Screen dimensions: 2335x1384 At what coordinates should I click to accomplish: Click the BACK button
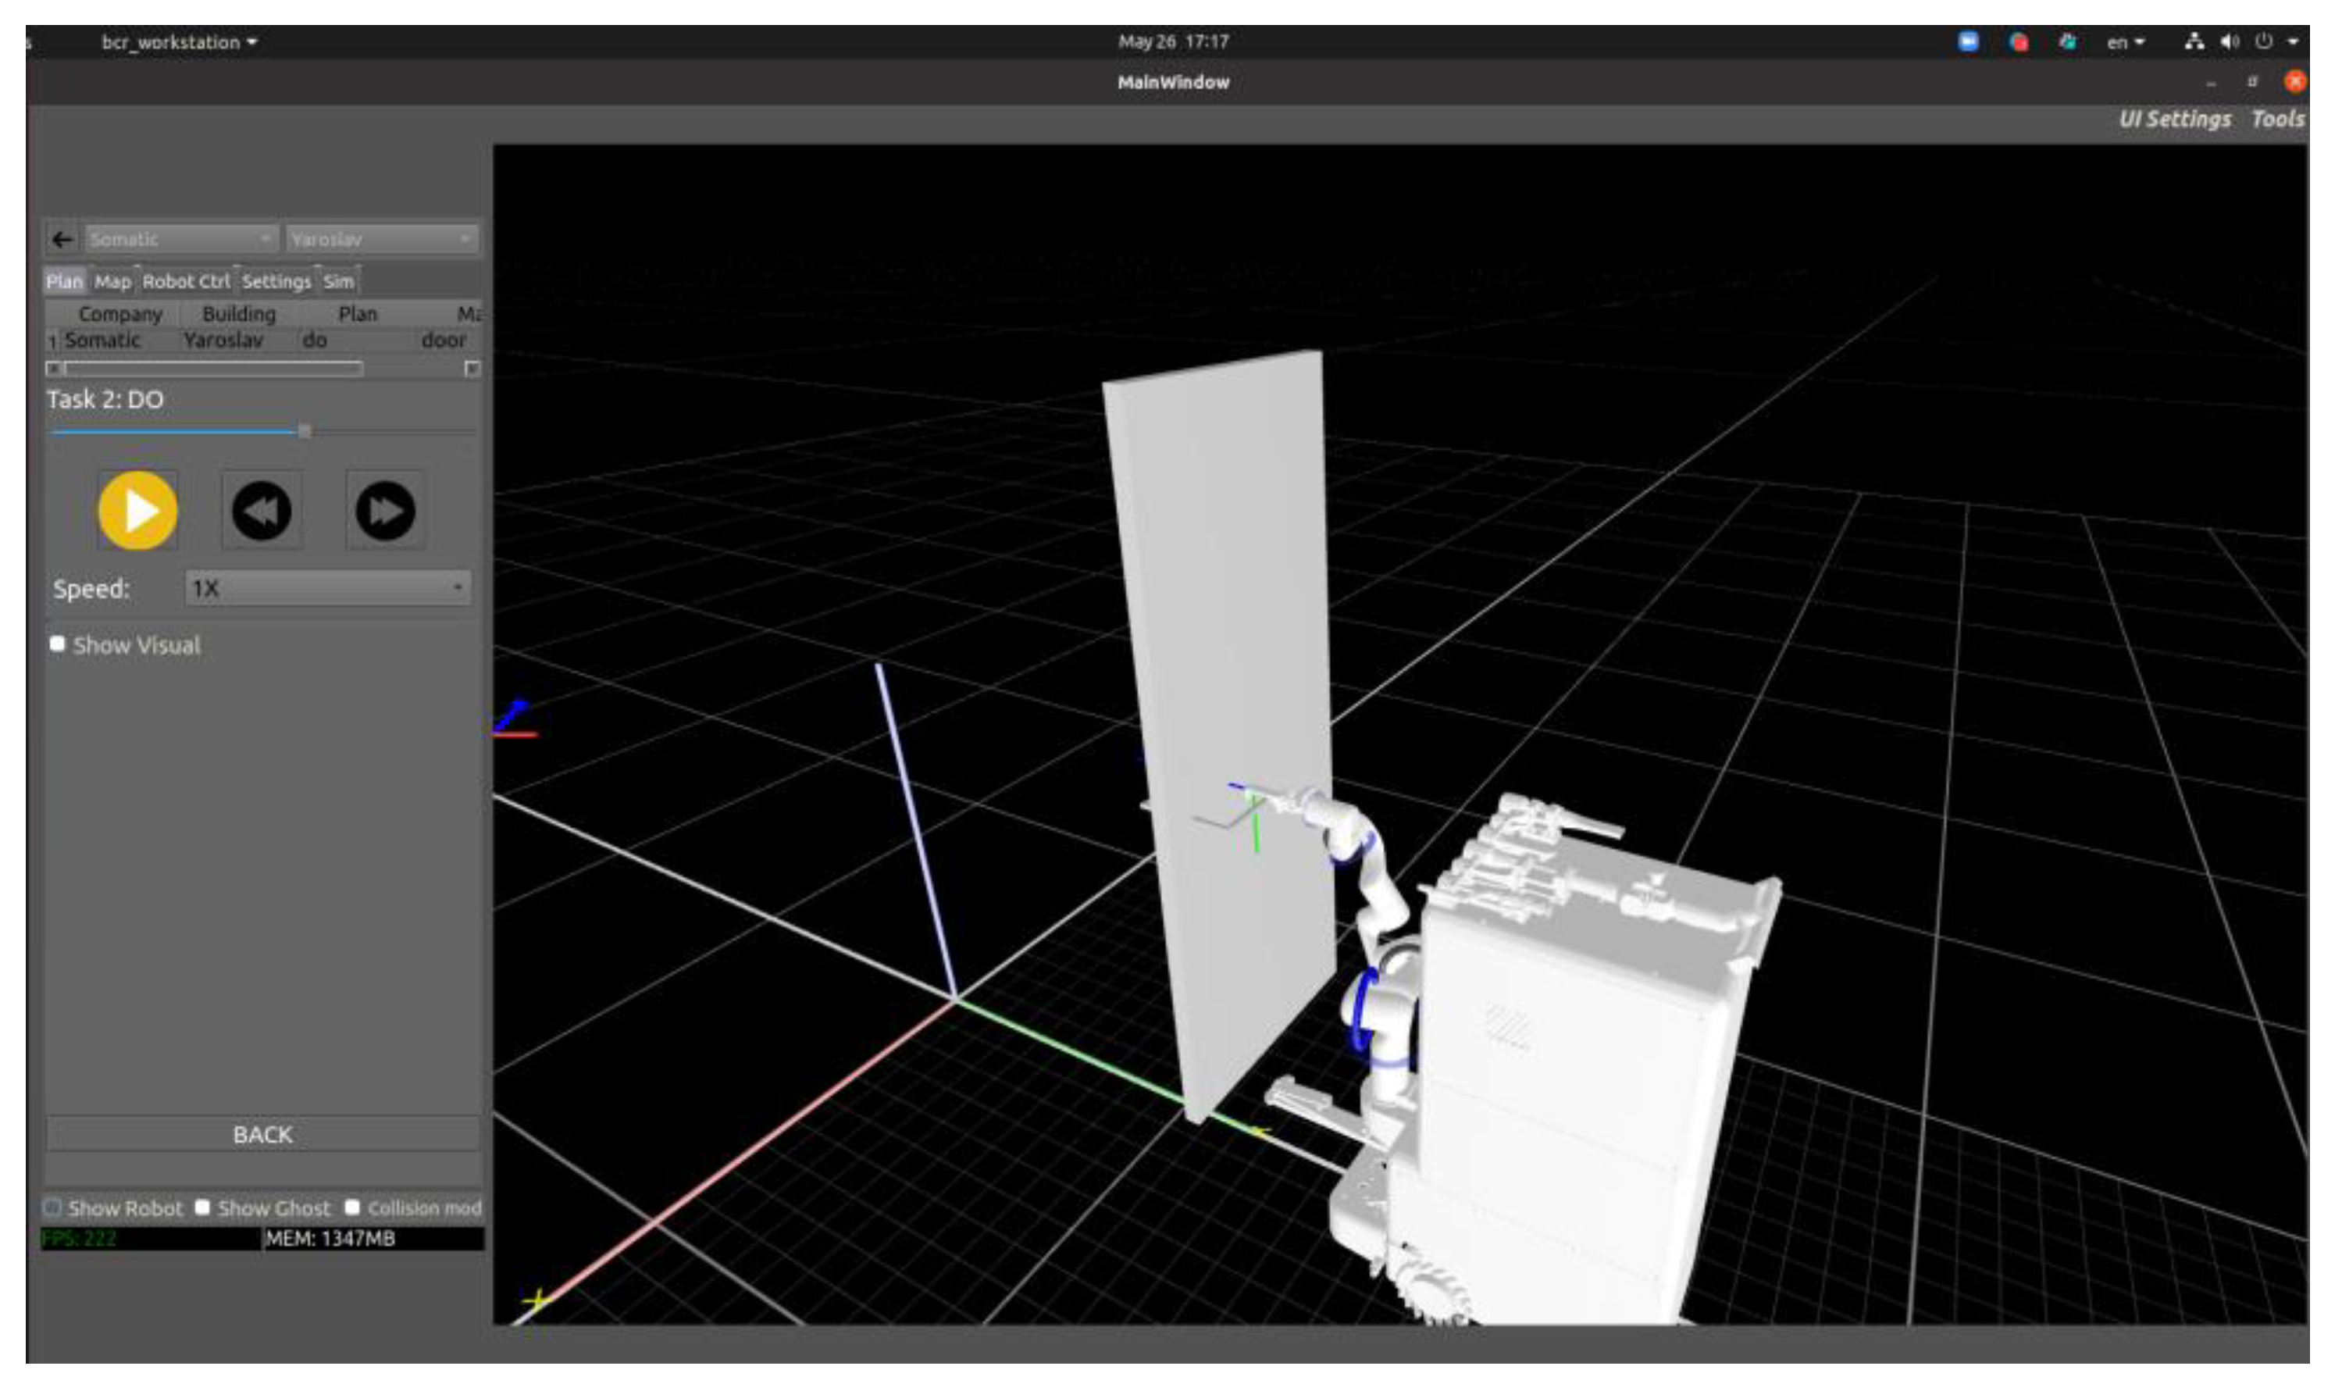tap(263, 1135)
